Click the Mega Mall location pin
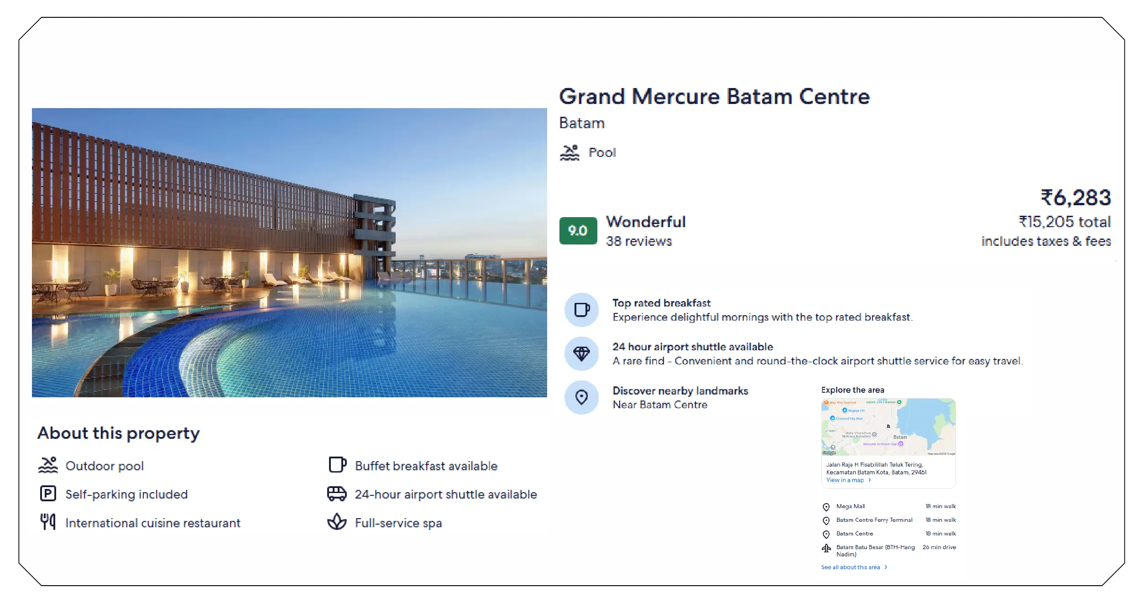The height and width of the screenshot is (603, 1144). (825, 506)
